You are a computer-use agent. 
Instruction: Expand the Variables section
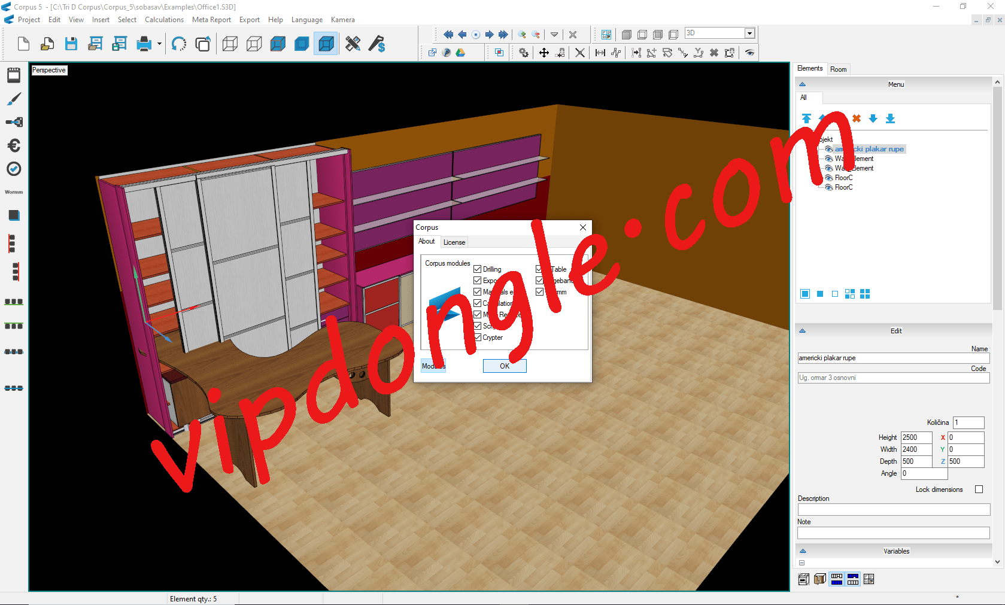[x=803, y=551]
